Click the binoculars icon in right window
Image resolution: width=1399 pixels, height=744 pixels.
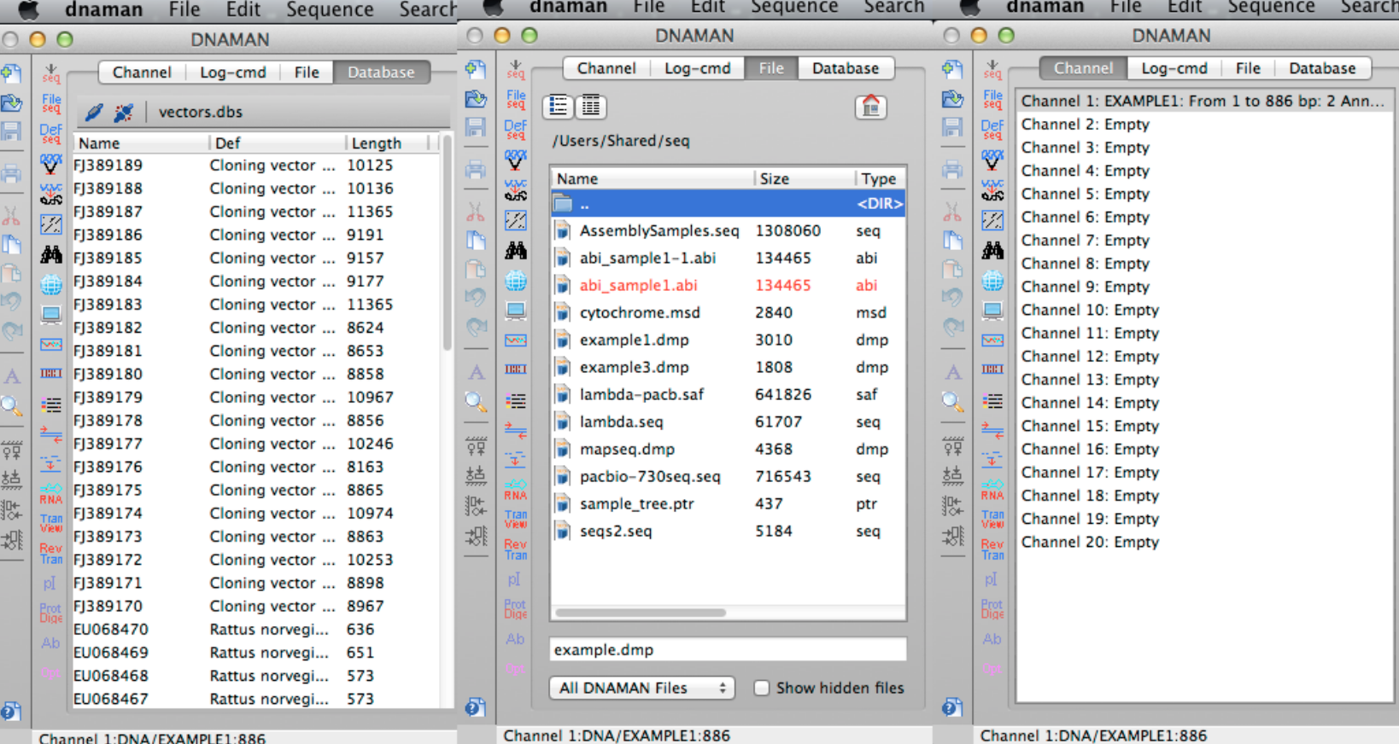[x=992, y=250]
